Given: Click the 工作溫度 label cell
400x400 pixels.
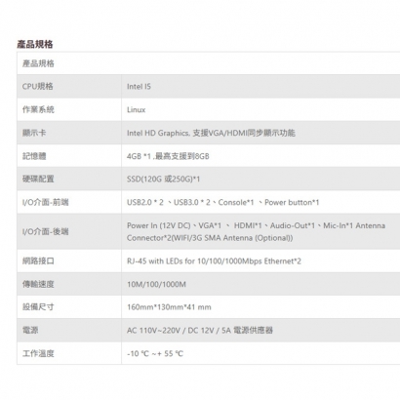Looking at the screenshot, I should 69,353.
